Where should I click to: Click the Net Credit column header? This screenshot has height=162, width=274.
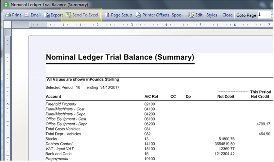point(260,96)
